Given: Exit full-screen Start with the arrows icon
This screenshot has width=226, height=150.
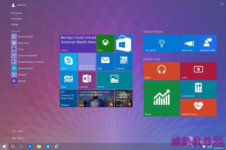Looking at the screenshot, I should pyautogui.click(x=222, y=4).
